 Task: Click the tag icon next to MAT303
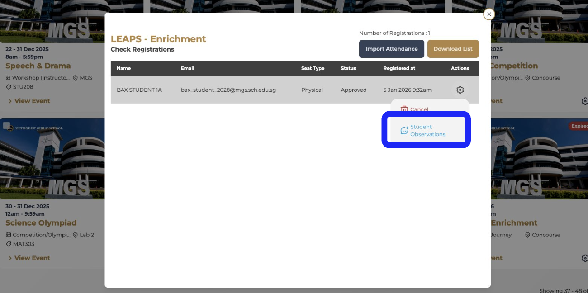[8, 244]
